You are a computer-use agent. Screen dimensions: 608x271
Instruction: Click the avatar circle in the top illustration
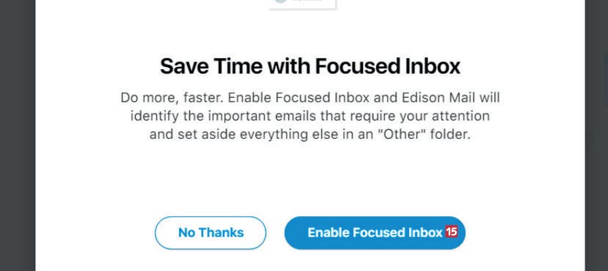(x=281, y=1)
